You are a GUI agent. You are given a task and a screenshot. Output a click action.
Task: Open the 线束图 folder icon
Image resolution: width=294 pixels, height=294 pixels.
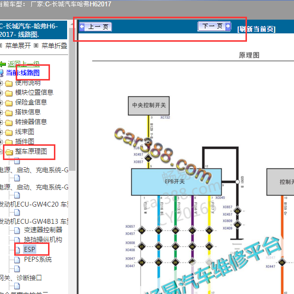(x=9, y=132)
